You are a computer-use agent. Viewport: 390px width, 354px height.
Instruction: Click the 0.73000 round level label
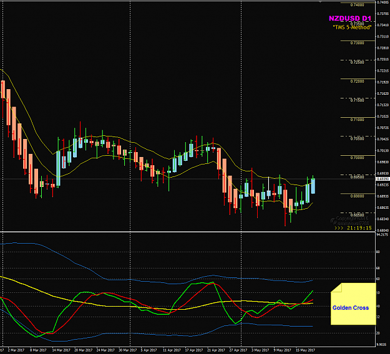click(x=357, y=43)
